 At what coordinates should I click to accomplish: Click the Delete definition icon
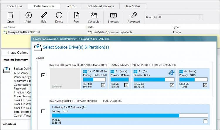59,15
